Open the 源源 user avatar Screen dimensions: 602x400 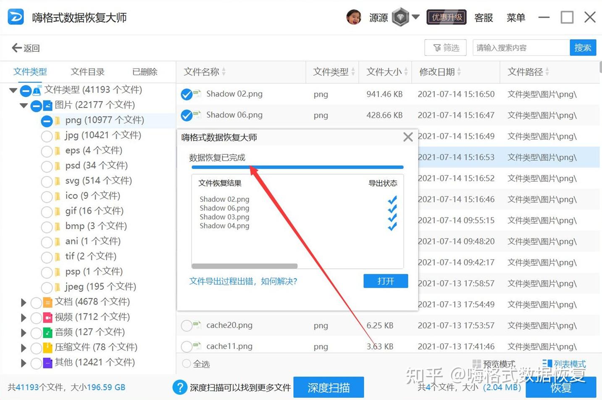coord(354,17)
